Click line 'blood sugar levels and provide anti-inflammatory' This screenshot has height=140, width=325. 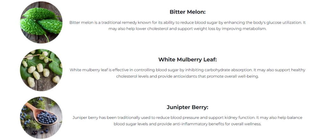click(x=187, y=124)
